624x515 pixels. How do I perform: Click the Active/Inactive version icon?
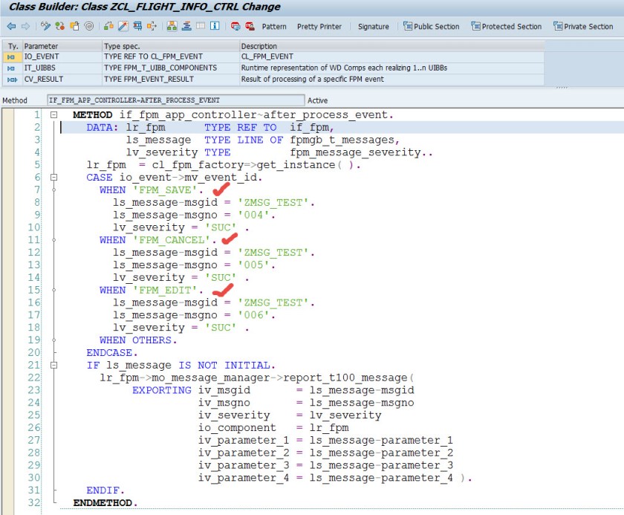(61, 26)
